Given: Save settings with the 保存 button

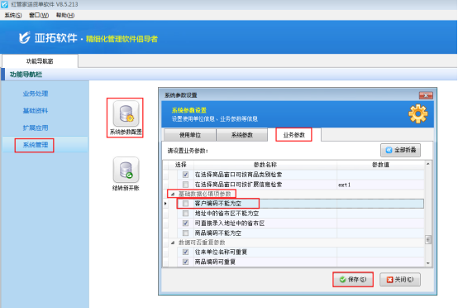Looking at the screenshot, I should click(353, 280).
